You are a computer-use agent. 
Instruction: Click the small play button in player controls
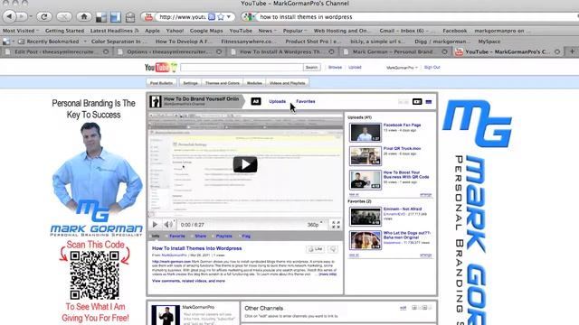(x=155, y=225)
